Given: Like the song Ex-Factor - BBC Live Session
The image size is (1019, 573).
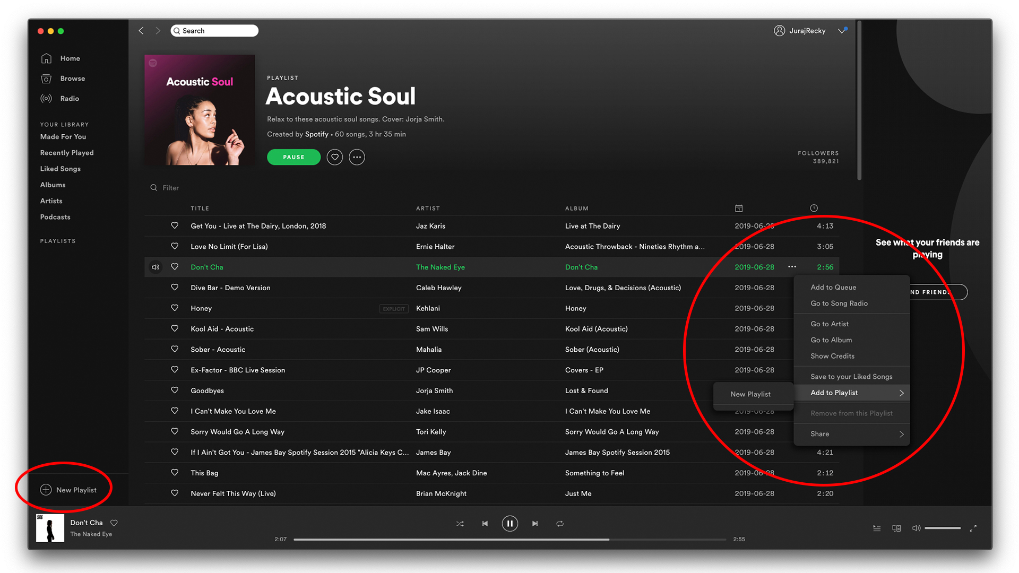Looking at the screenshot, I should point(175,370).
